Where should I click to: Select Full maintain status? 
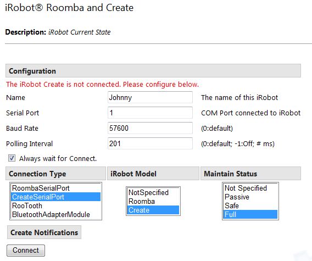click(x=250, y=214)
